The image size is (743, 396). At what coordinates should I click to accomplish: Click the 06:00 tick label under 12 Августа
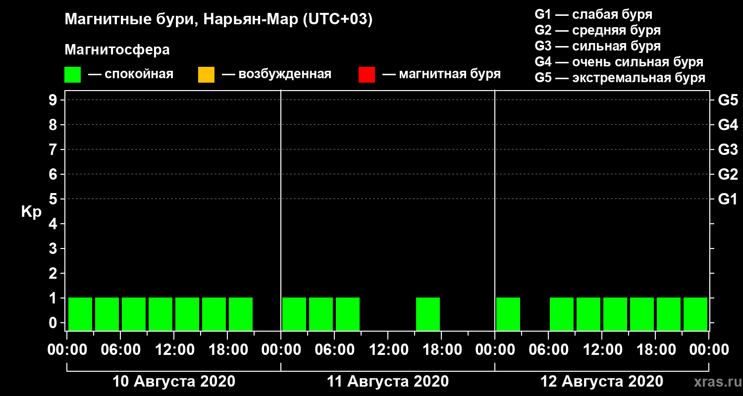(548, 349)
